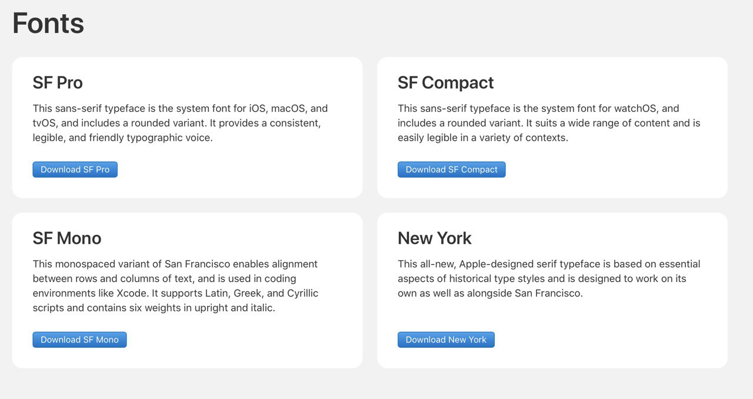This screenshot has height=399, width=753.
Task: Click the New York card heading
Action: point(434,238)
